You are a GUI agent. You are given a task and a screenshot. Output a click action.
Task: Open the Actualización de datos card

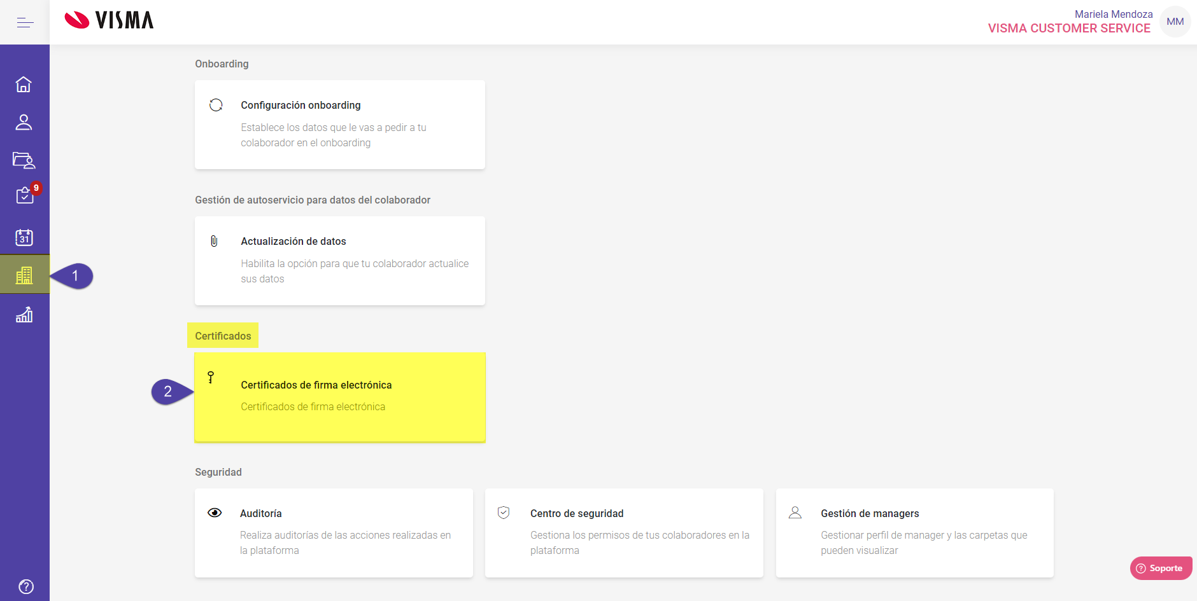tap(339, 261)
